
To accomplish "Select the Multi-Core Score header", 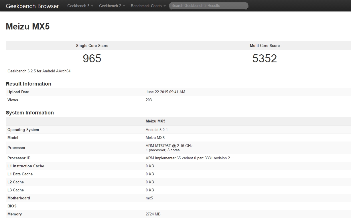I will click(265, 45).
